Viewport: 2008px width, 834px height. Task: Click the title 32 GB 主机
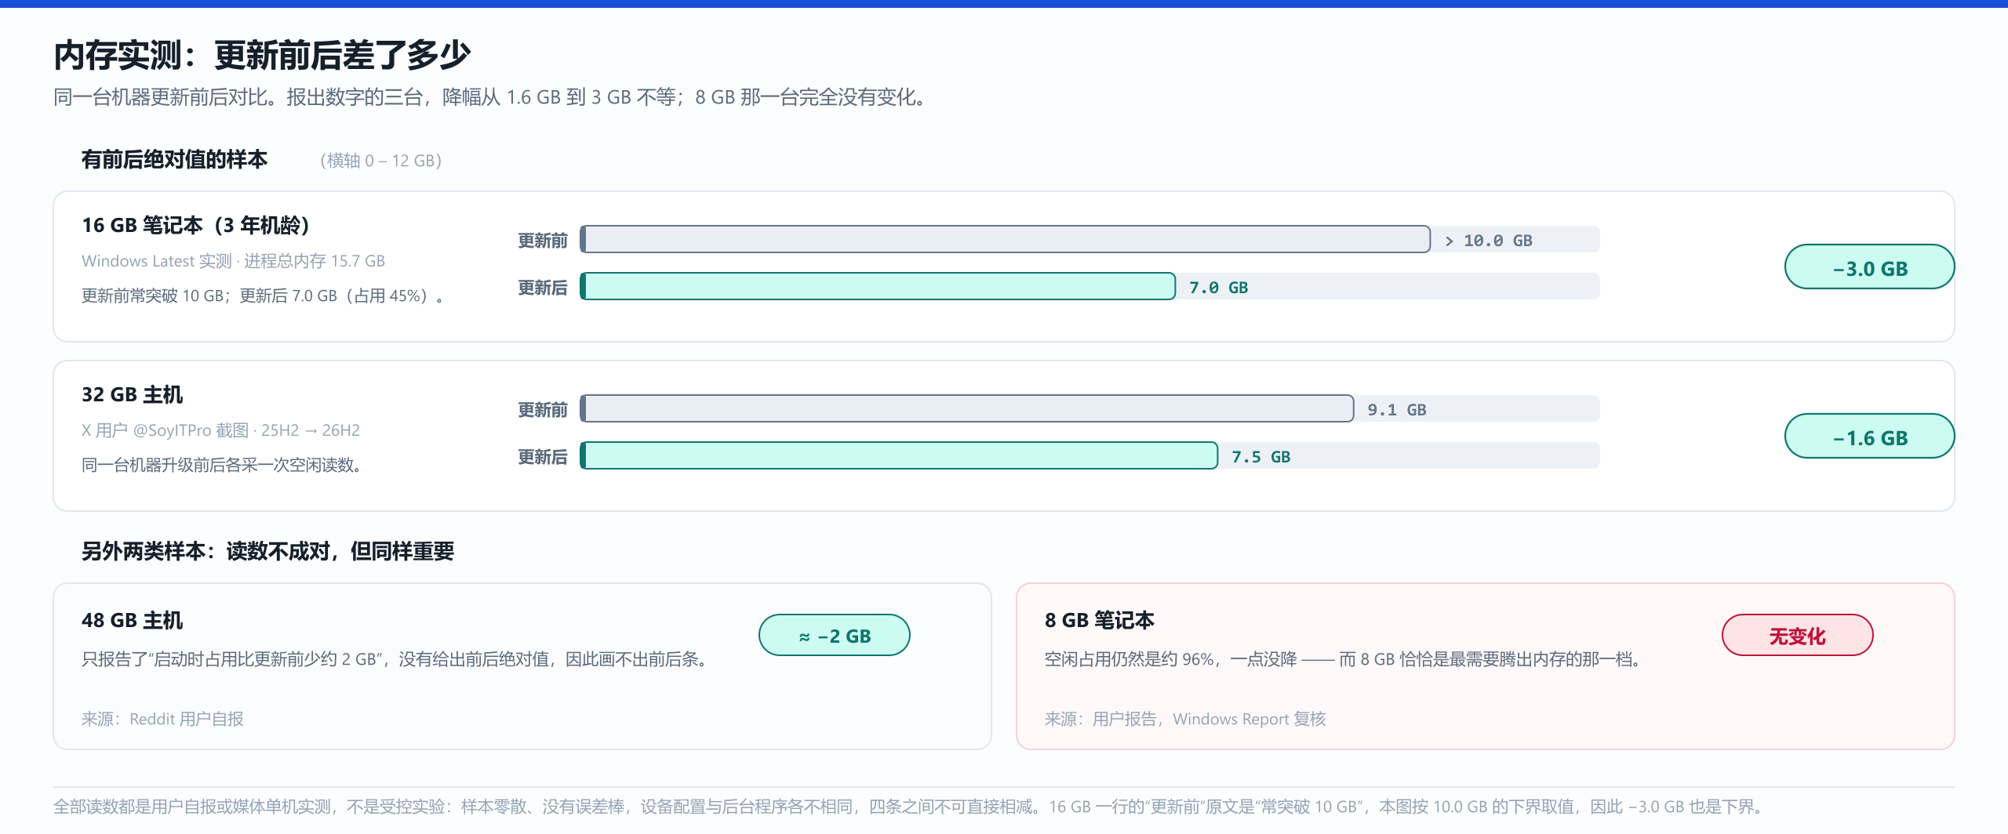tap(132, 395)
